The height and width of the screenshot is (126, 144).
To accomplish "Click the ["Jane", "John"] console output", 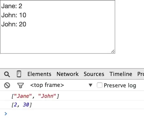I will coord(35,96).
